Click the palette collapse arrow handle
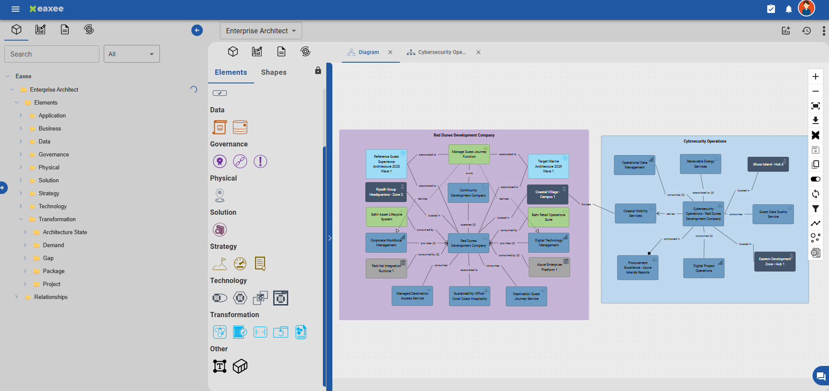 pyautogui.click(x=330, y=238)
